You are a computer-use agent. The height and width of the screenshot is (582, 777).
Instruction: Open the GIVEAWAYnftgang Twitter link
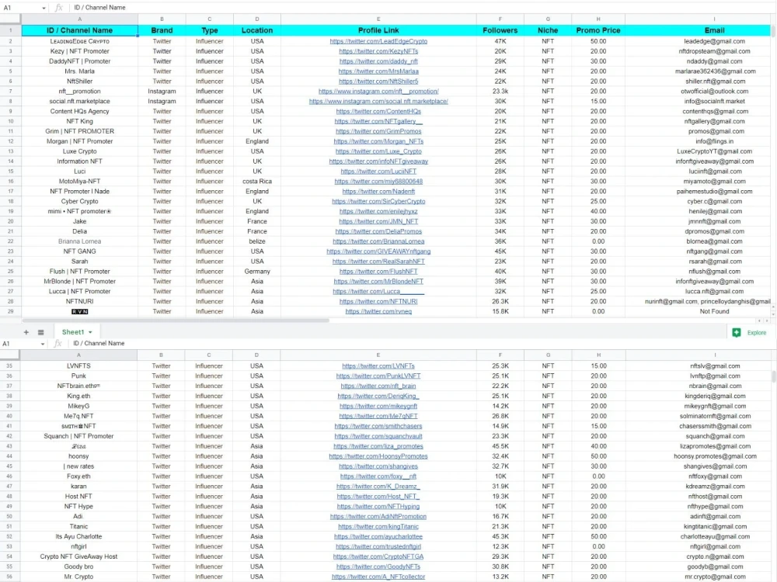(x=378, y=251)
